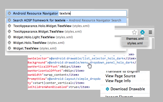Screen dimensions: 163x102
Task: Click the omnibox field containing 'textvie'
Action: pos(66,13)
